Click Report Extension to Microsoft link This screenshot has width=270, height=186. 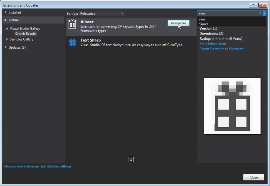pyautogui.click(x=222, y=49)
